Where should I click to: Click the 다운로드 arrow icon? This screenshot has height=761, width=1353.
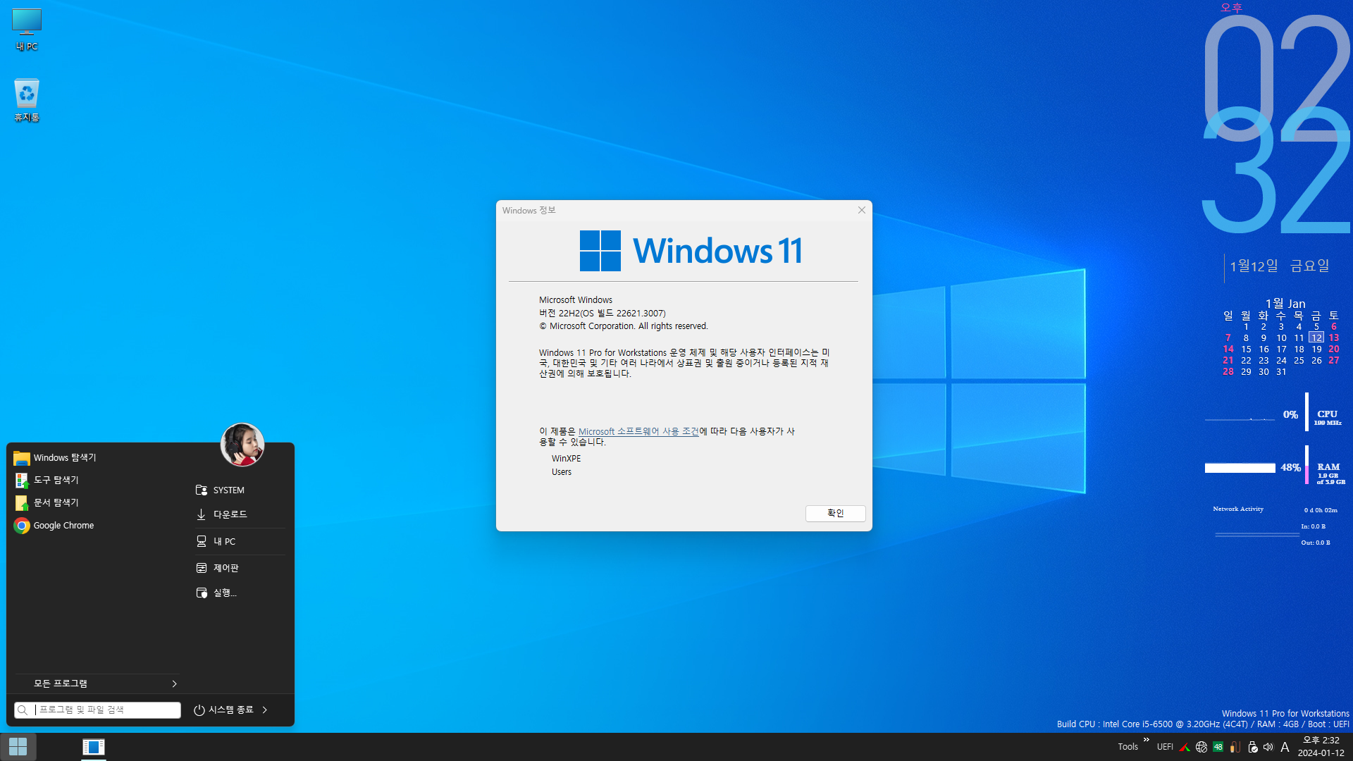(202, 514)
